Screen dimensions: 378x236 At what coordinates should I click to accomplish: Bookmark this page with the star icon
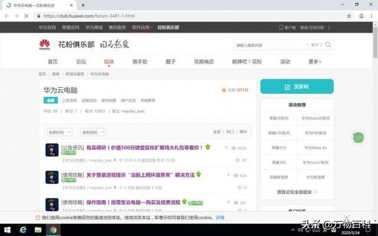[349, 16]
